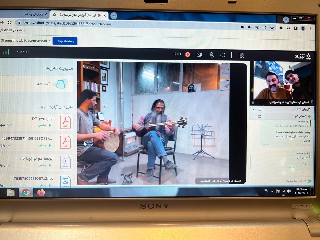Viewport: 320px width, 240px height.
Task: Expand the Chat (گفت‌وگو) panel chevron
Action: 254,116
